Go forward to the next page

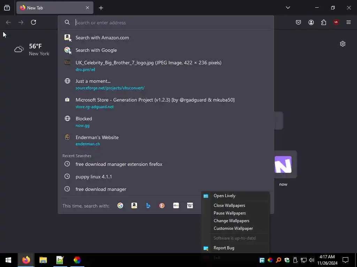coord(21,22)
